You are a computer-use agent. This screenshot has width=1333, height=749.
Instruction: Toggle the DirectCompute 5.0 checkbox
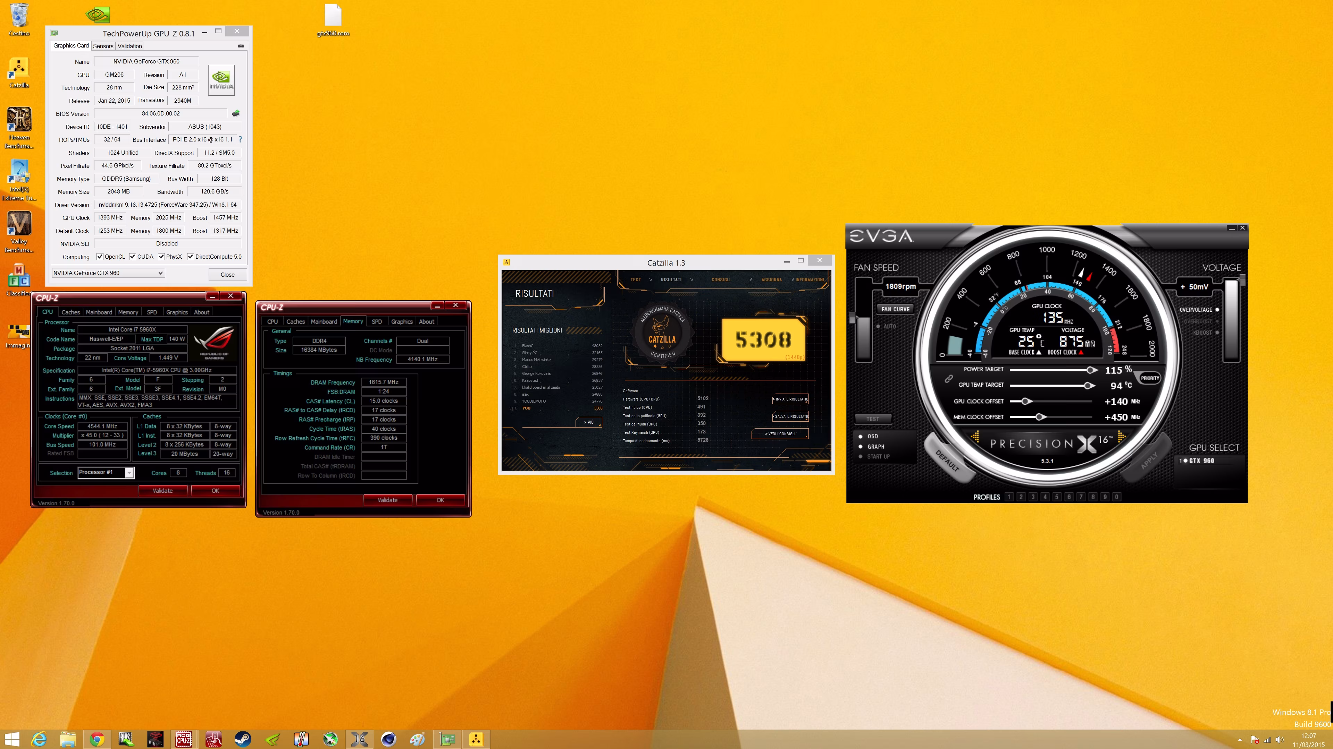pyautogui.click(x=191, y=257)
